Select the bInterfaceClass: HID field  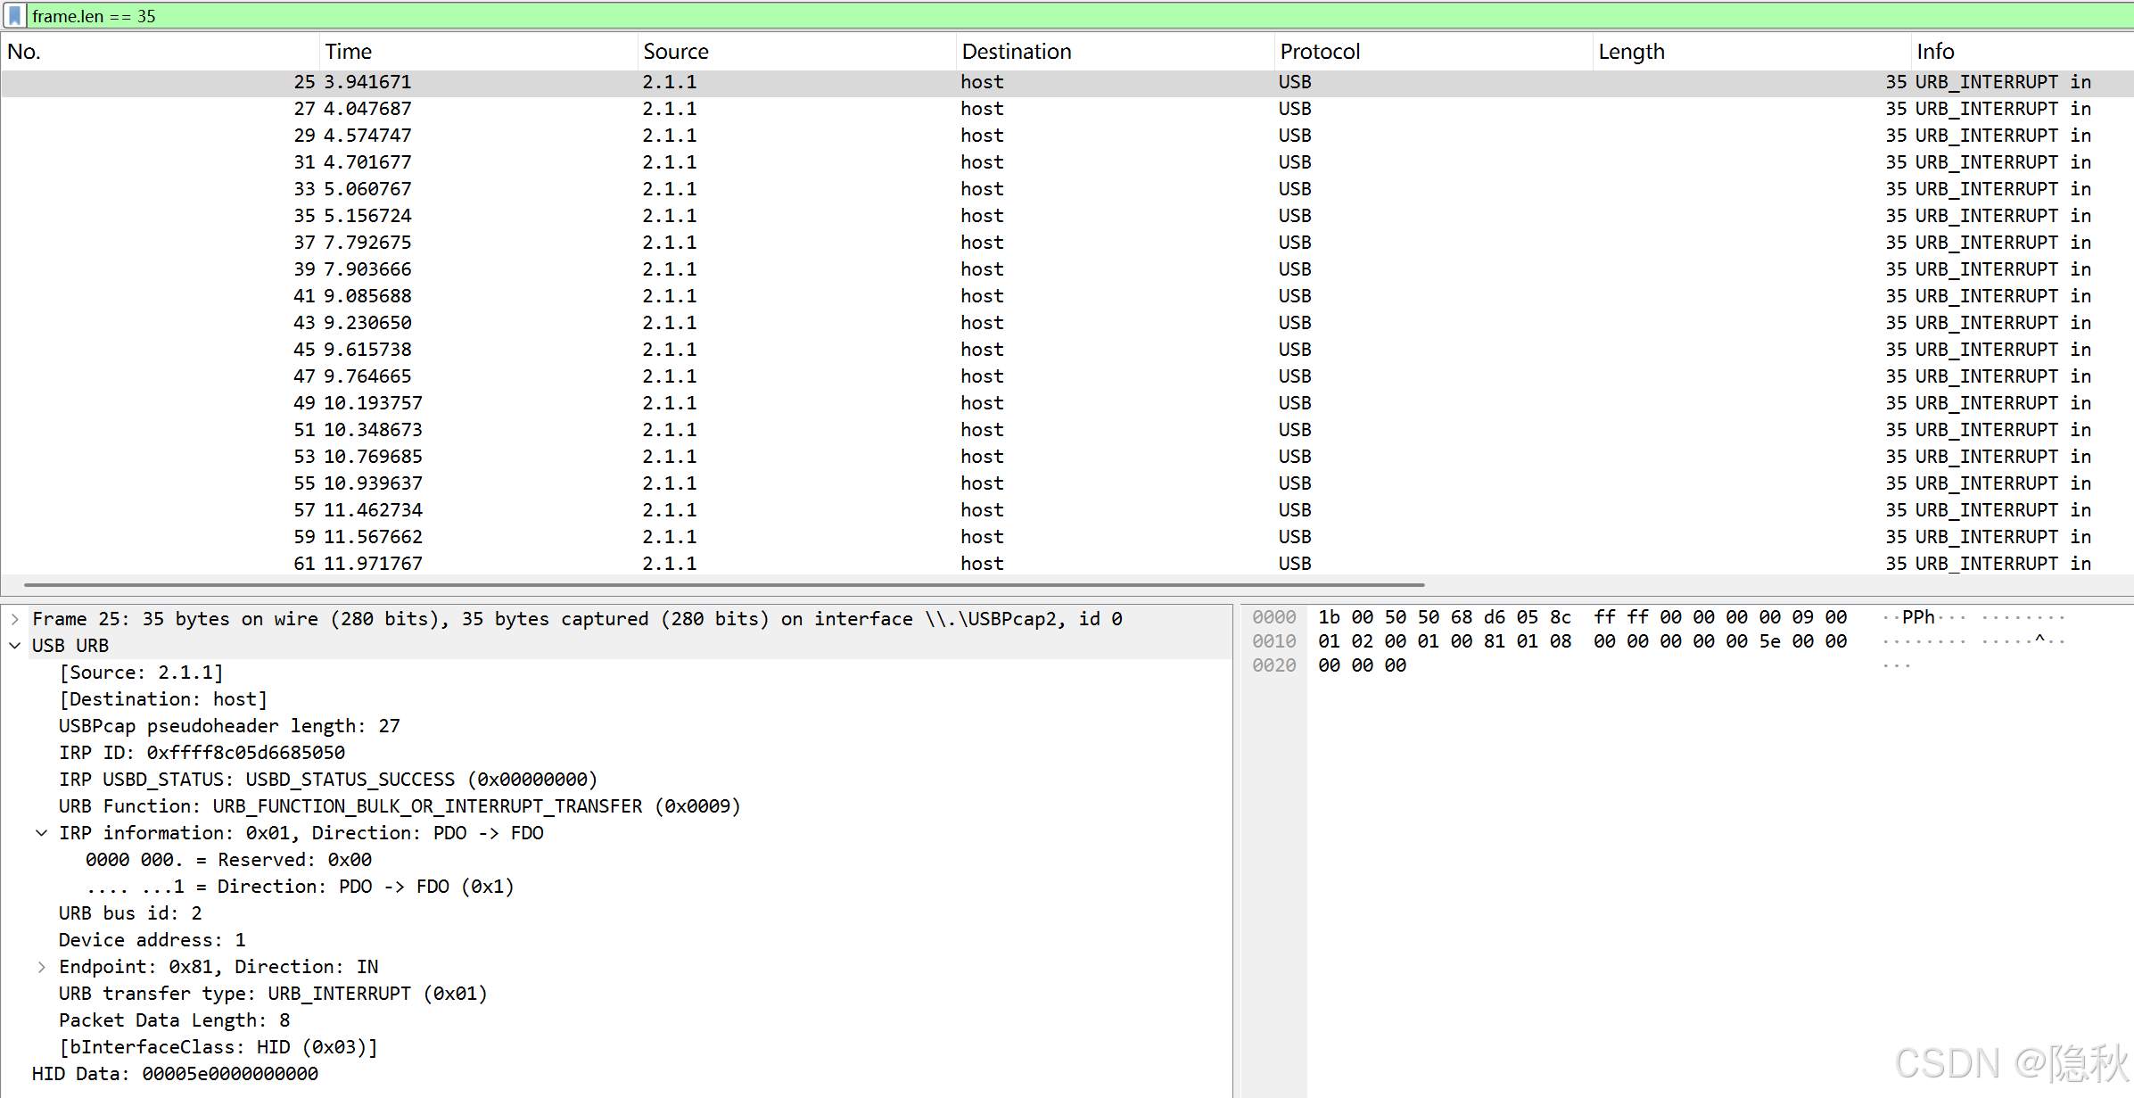[218, 1046]
